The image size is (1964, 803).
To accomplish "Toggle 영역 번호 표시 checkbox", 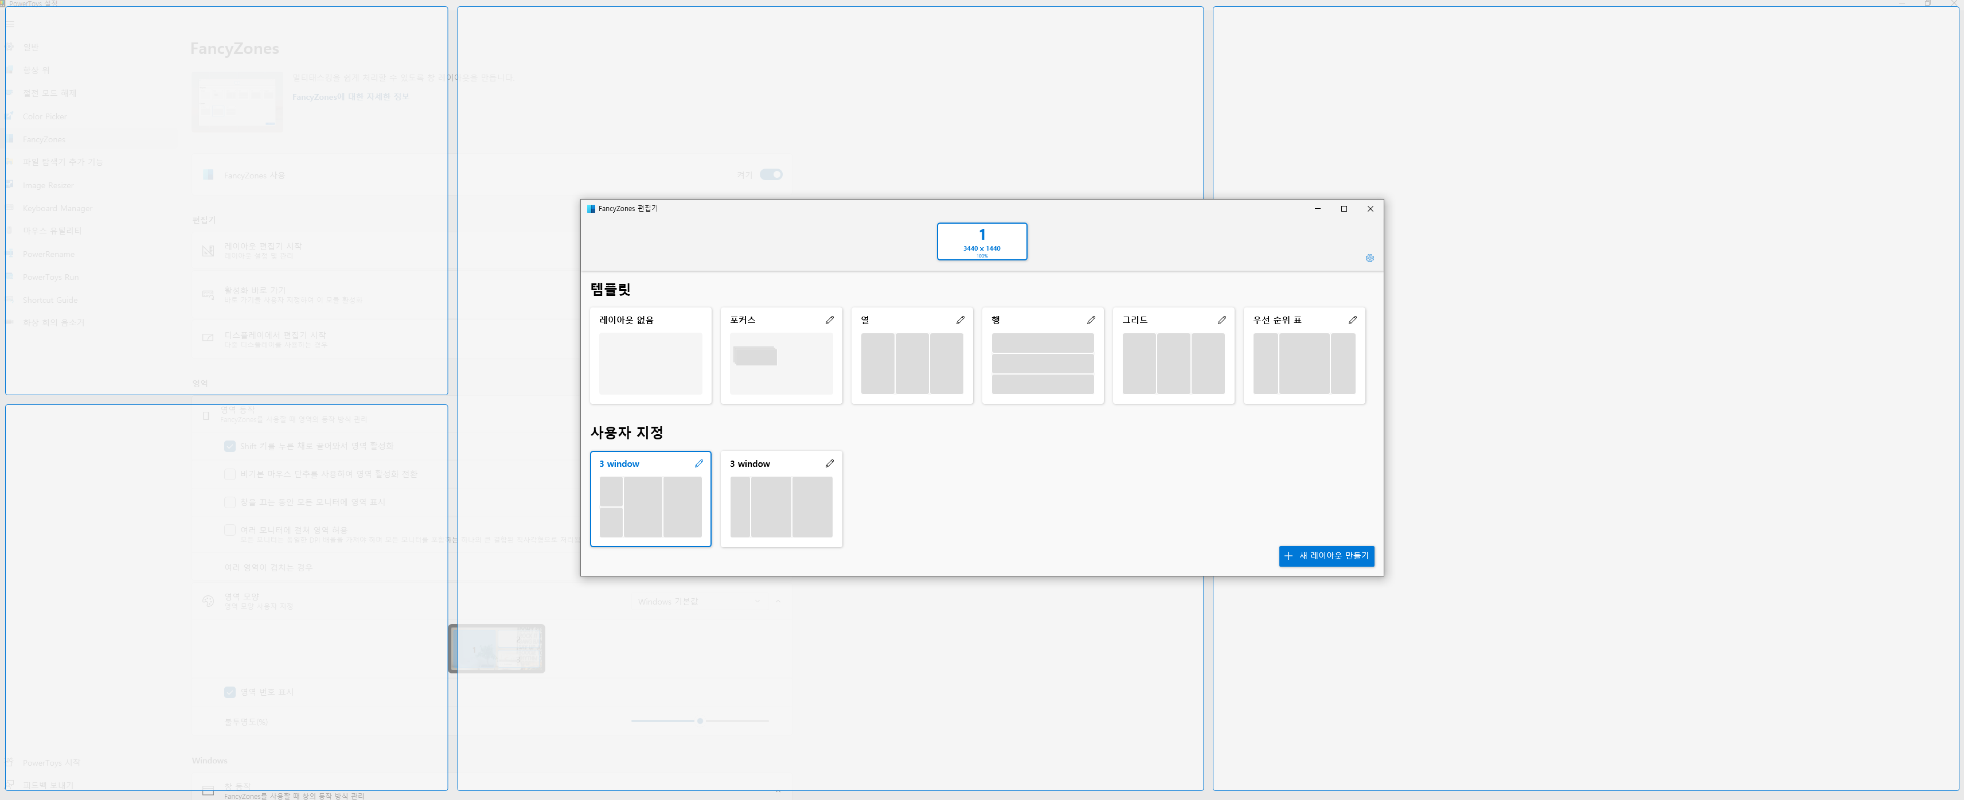I will (229, 692).
